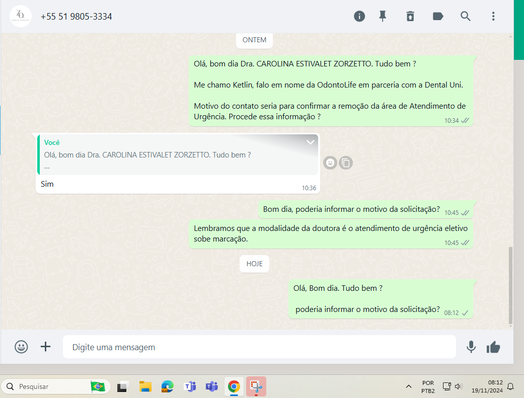Click the quoted message preview from 'Você'
Viewport: 524px width, 398px height.
178,155
